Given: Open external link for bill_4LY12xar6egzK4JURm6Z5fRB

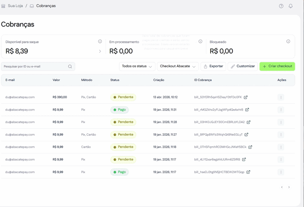Looking at the screenshot, I should (244, 160).
